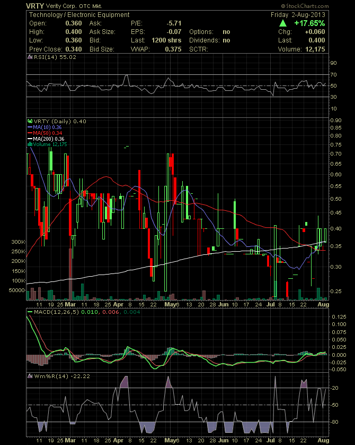This screenshot has height=445, width=355.
Task: Click the Mar date label under the volume bars
Action: pos(70,304)
